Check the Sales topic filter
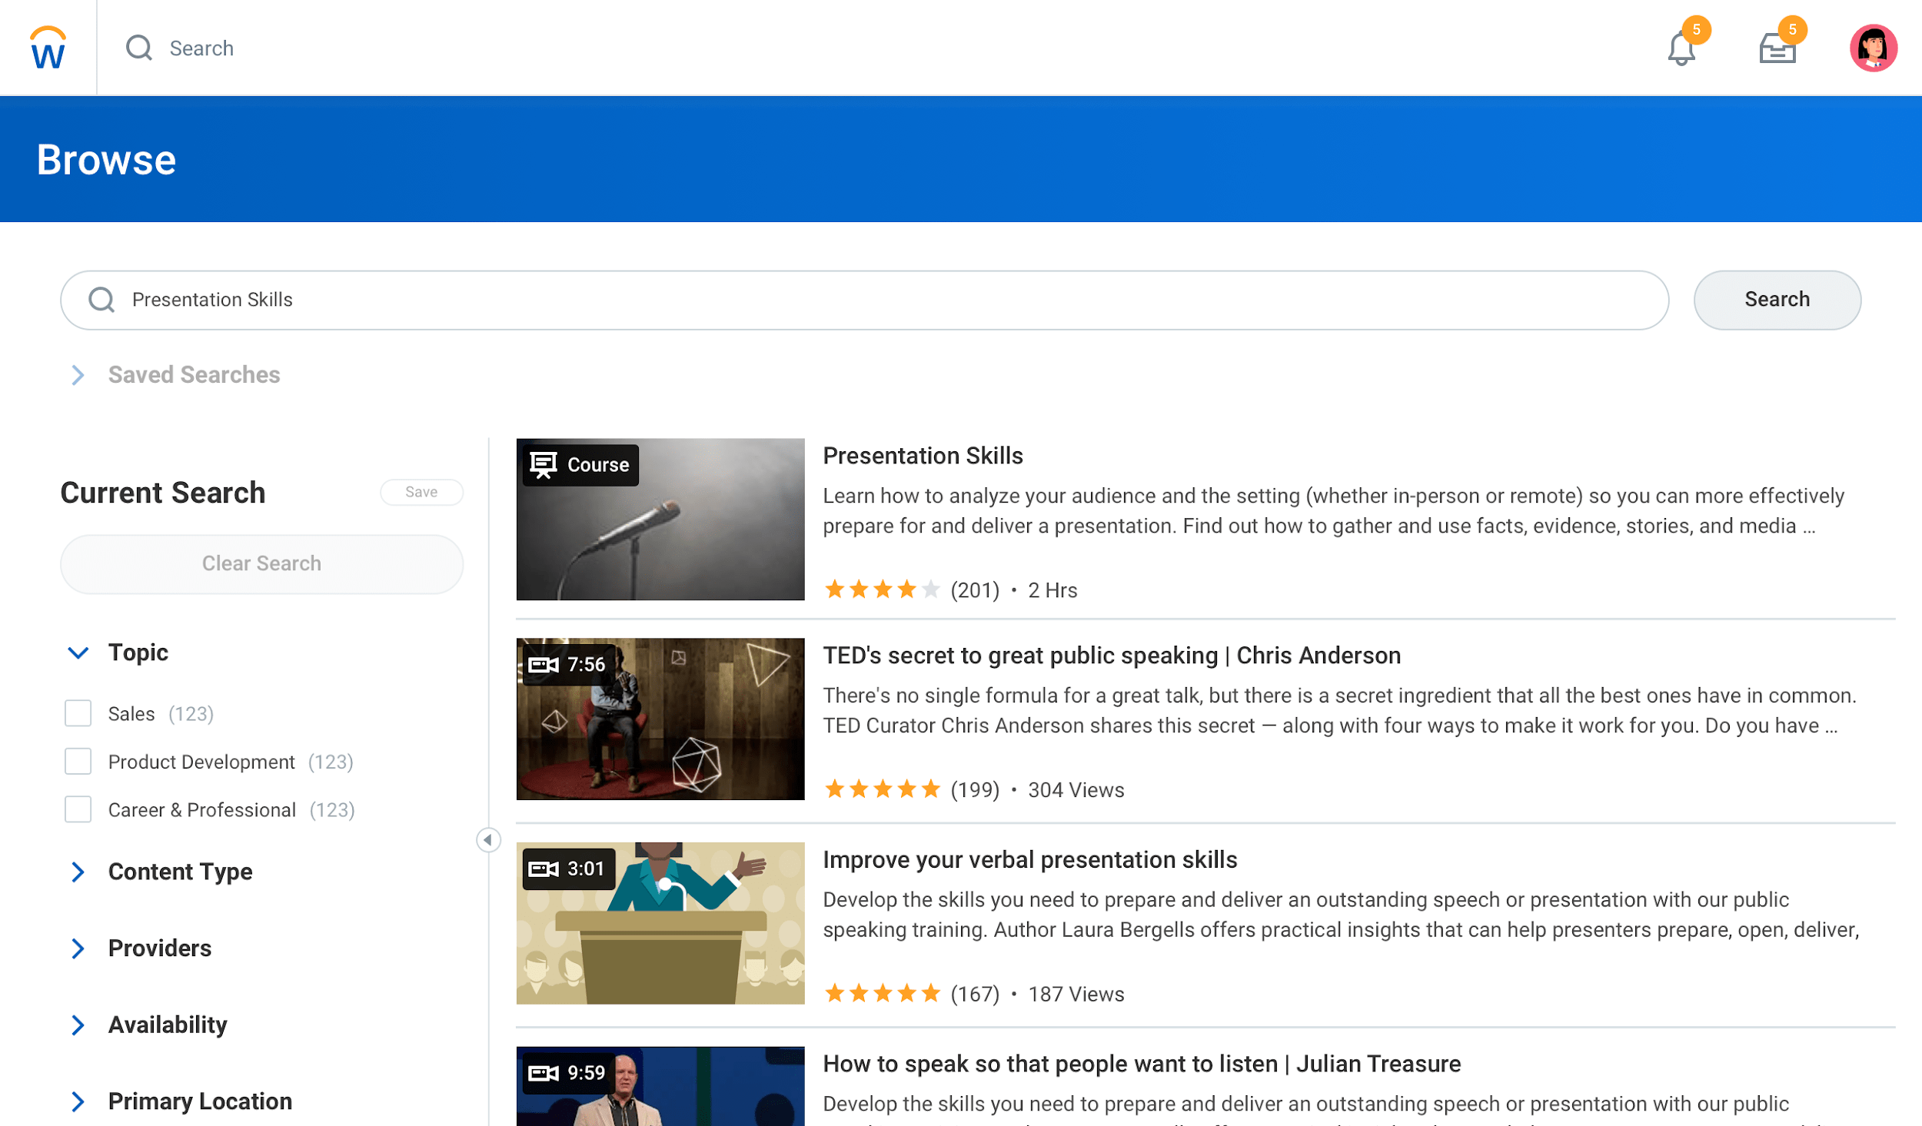The height and width of the screenshot is (1126, 1922). pos(78,713)
